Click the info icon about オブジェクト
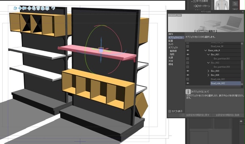 pyautogui.click(x=188, y=92)
